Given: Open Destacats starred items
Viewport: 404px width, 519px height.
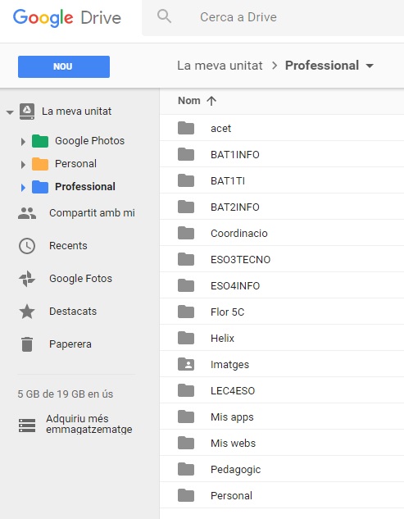Looking at the screenshot, I should (73, 311).
